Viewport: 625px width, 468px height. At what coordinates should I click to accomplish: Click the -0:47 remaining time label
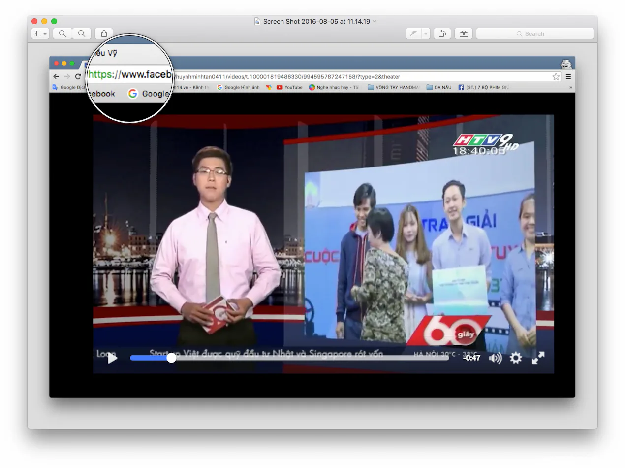click(x=471, y=358)
